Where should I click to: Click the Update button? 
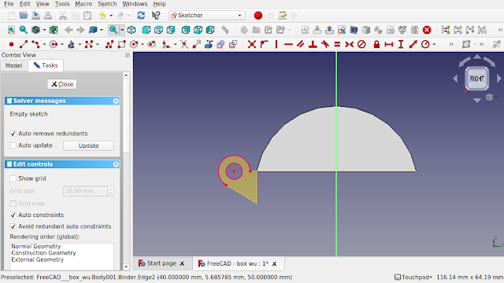[88, 145]
